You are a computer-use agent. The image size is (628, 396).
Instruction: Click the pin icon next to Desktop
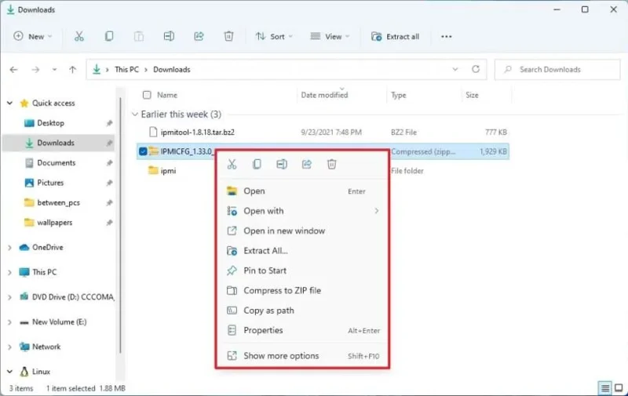point(109,123)
